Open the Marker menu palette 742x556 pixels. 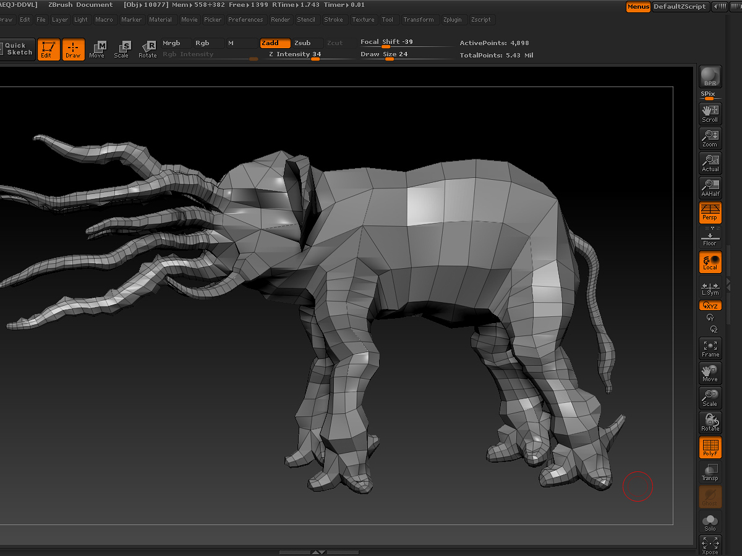coord(131,20)
